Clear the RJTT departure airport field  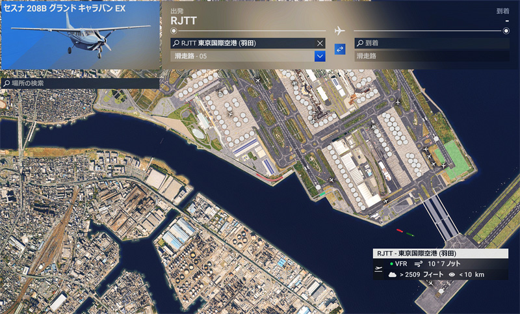pos(320,43)
